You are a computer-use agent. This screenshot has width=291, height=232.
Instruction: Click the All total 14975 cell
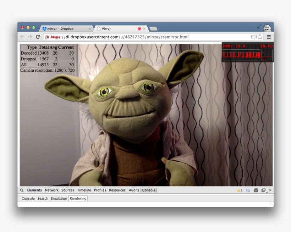pyautogui.click(x=43, y=65)
